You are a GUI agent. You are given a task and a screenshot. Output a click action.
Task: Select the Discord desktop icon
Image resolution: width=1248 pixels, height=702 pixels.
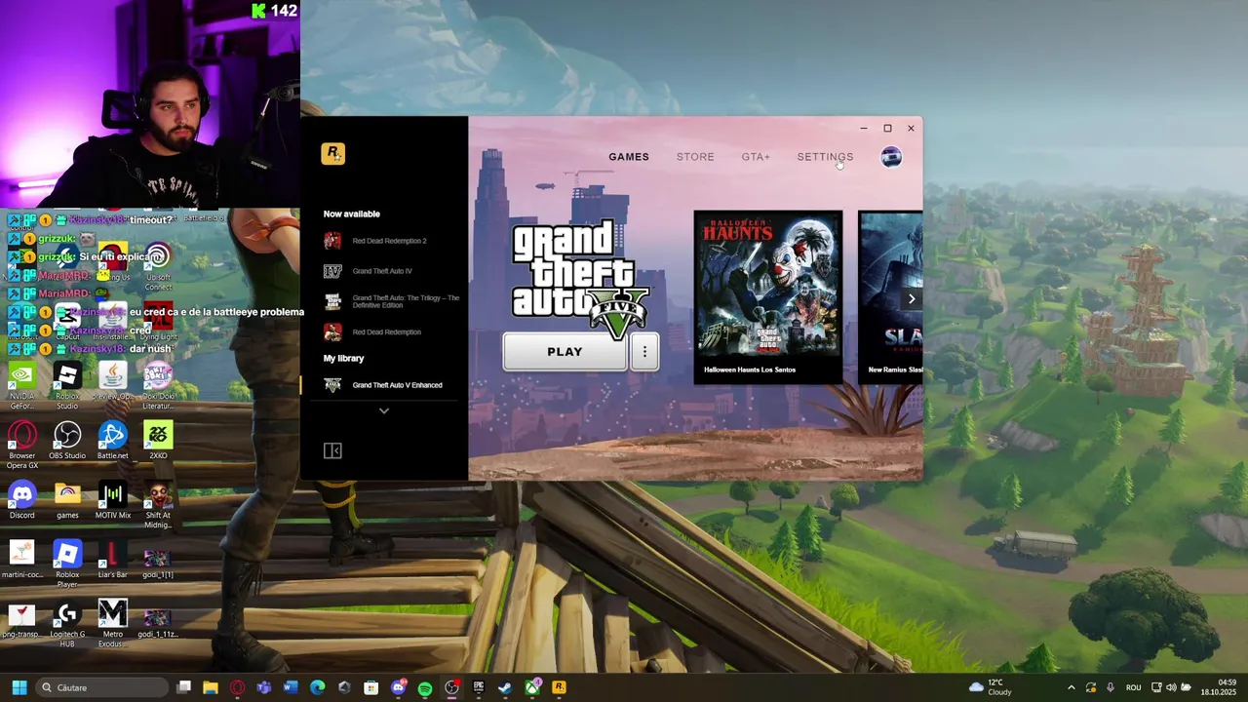pos(21,501)
